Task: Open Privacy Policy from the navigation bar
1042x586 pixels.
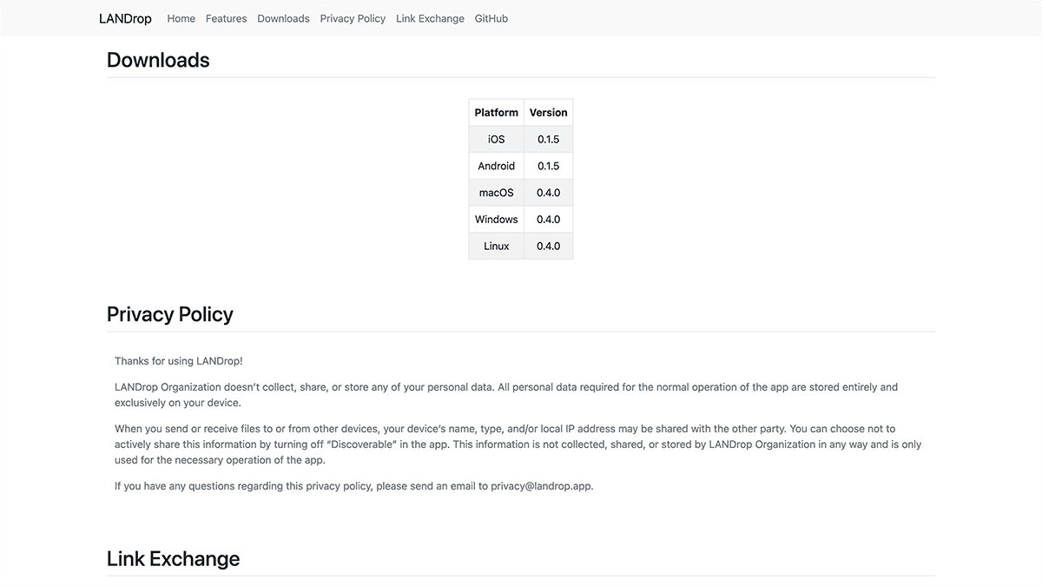Action: pos(353,18)
